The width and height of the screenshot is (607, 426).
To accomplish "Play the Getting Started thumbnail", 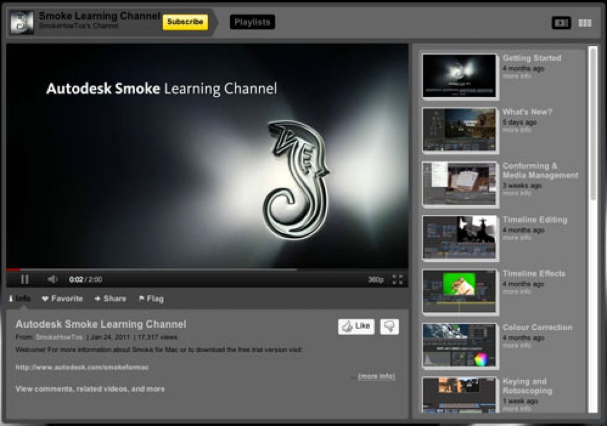I will [459, 76].
